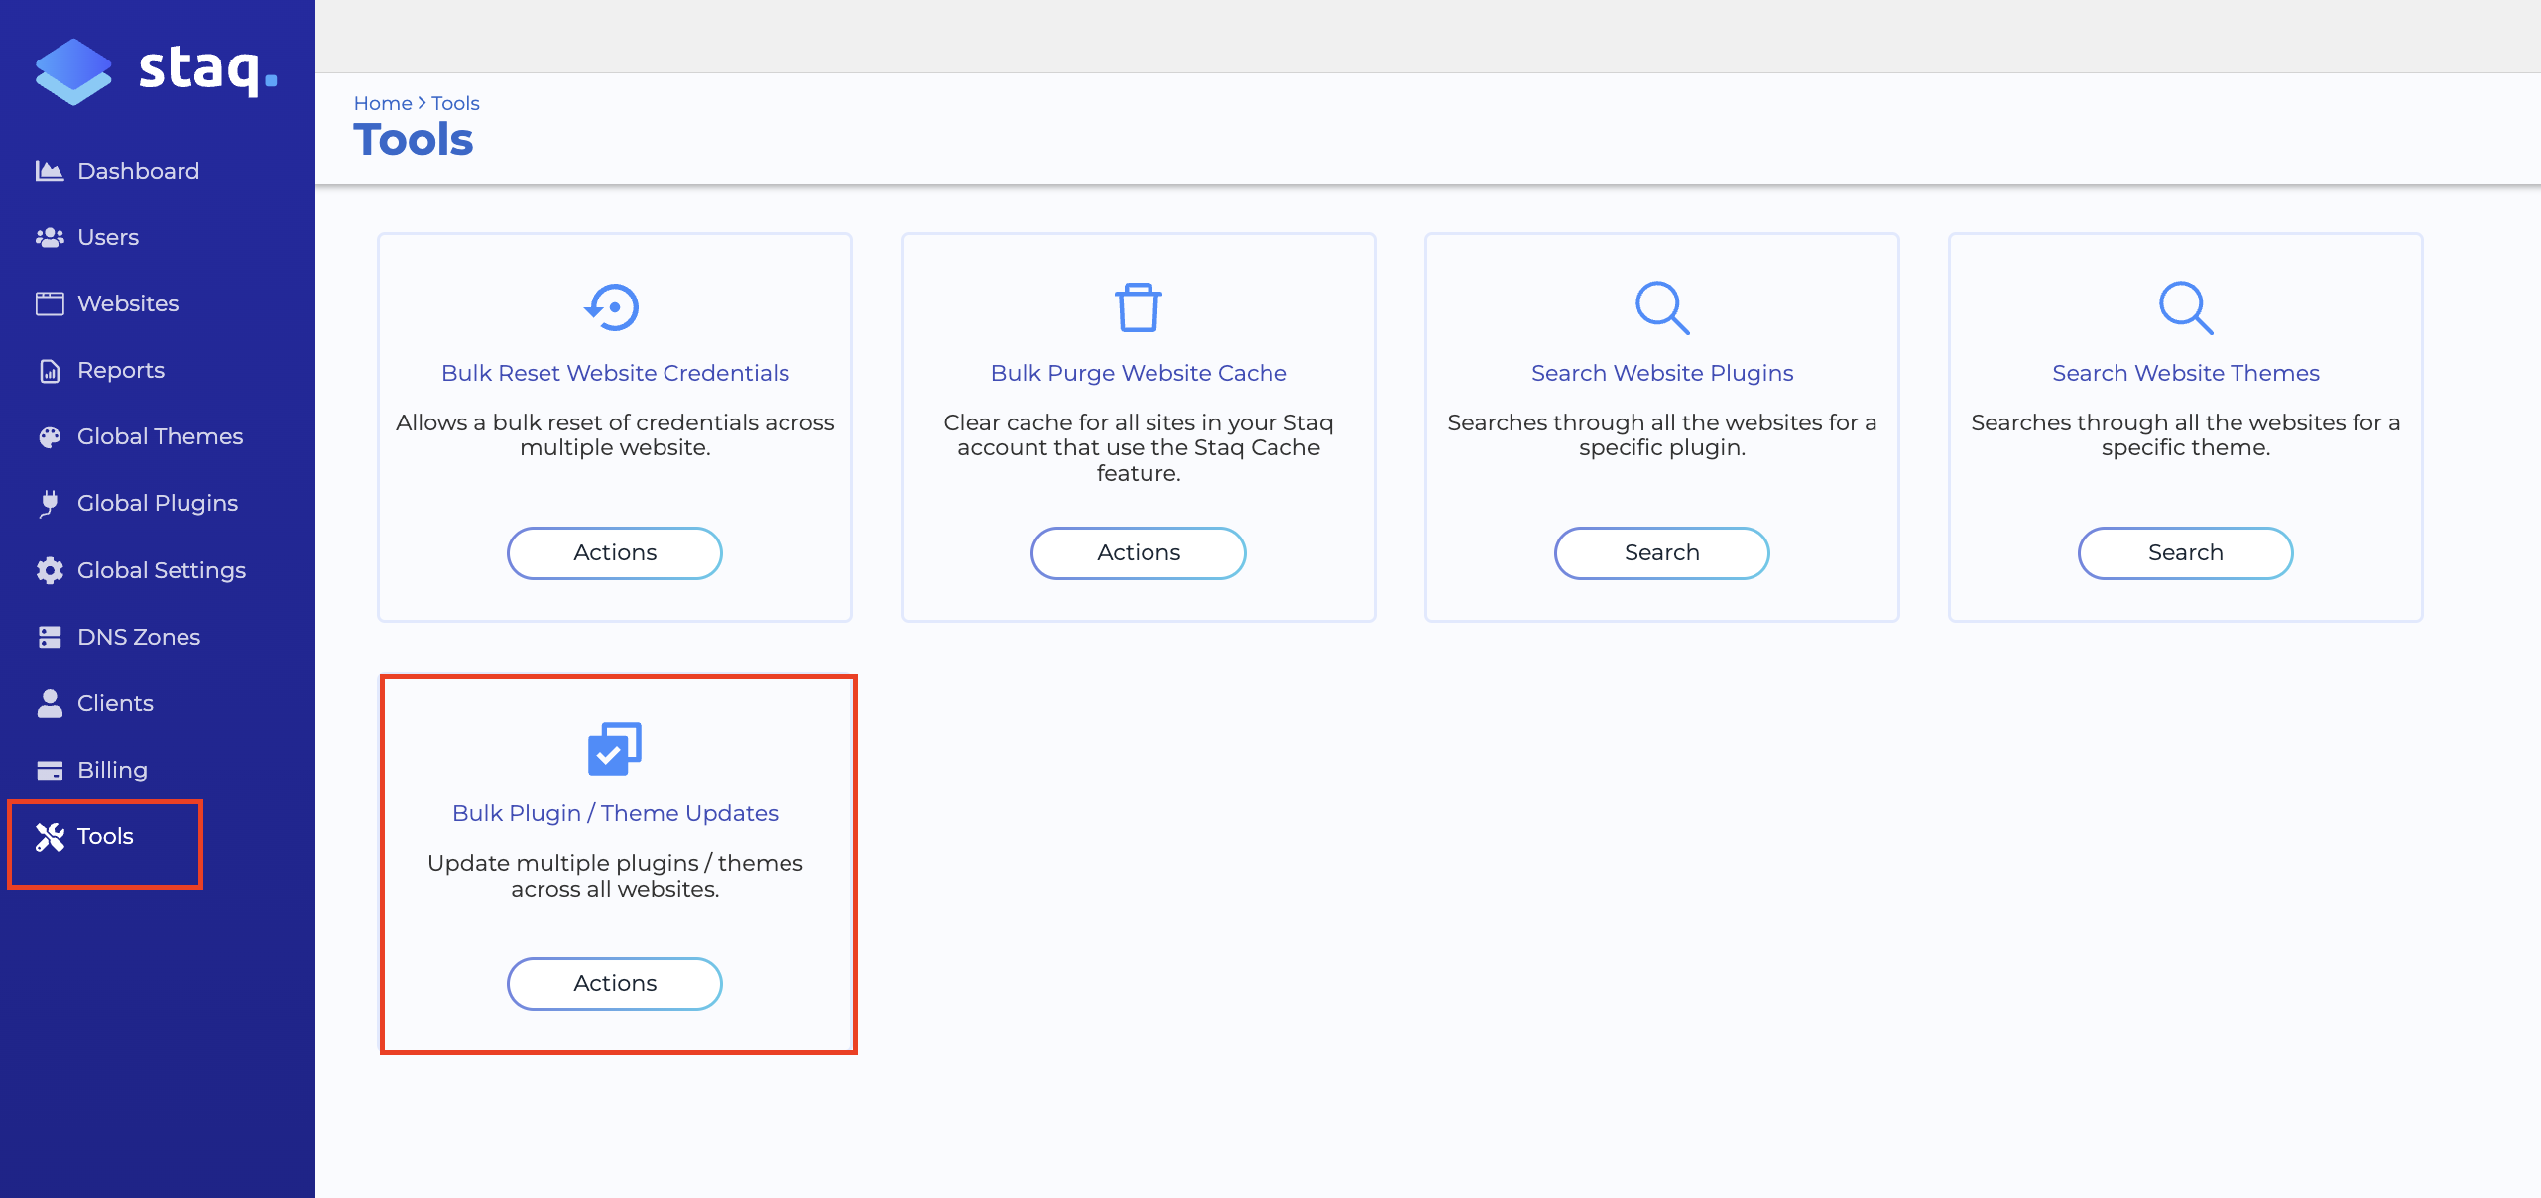Click the staq logo icon

73,71
